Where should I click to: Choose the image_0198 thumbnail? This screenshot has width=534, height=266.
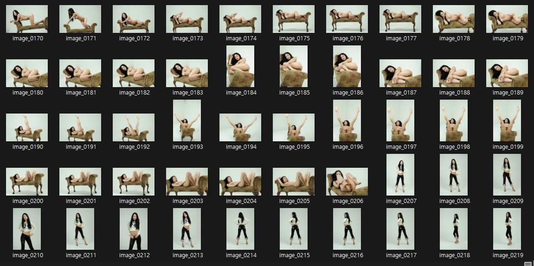pos(454,120)
